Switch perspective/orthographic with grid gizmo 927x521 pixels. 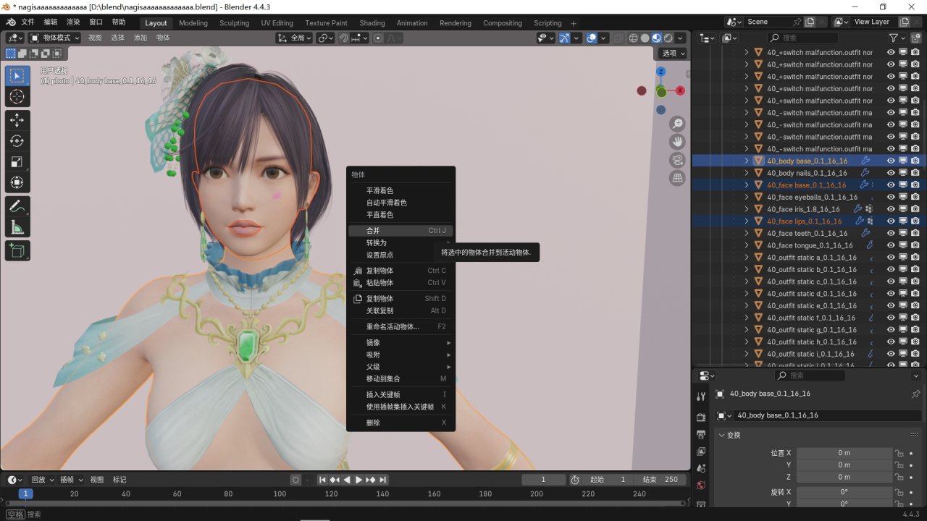click(677, 178)
